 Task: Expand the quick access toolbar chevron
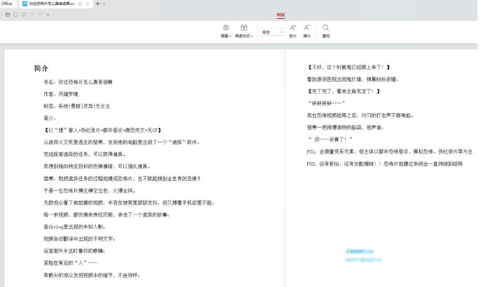[x=48, y=15]
